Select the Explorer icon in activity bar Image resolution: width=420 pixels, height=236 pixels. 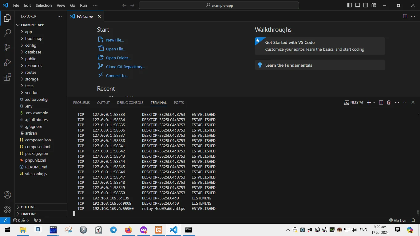(7, 18)
